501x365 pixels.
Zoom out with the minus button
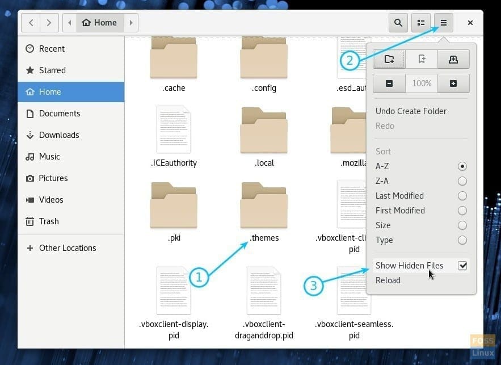[389, 83]
